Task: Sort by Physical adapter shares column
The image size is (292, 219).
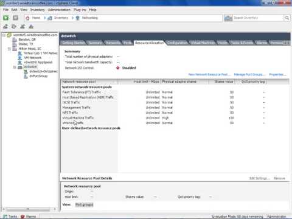Action: click(185, 82)
